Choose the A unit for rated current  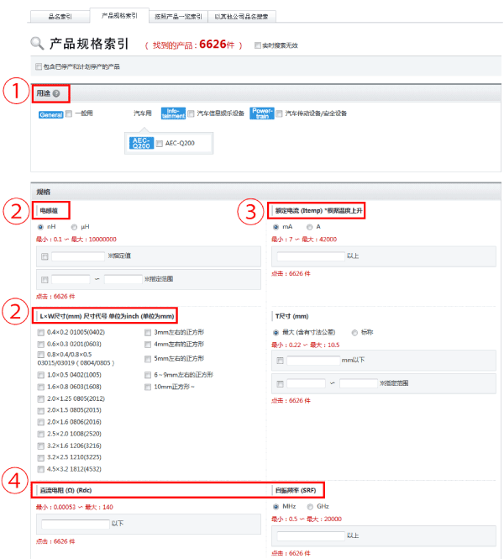pyautogui.click(x=308, y=227)
